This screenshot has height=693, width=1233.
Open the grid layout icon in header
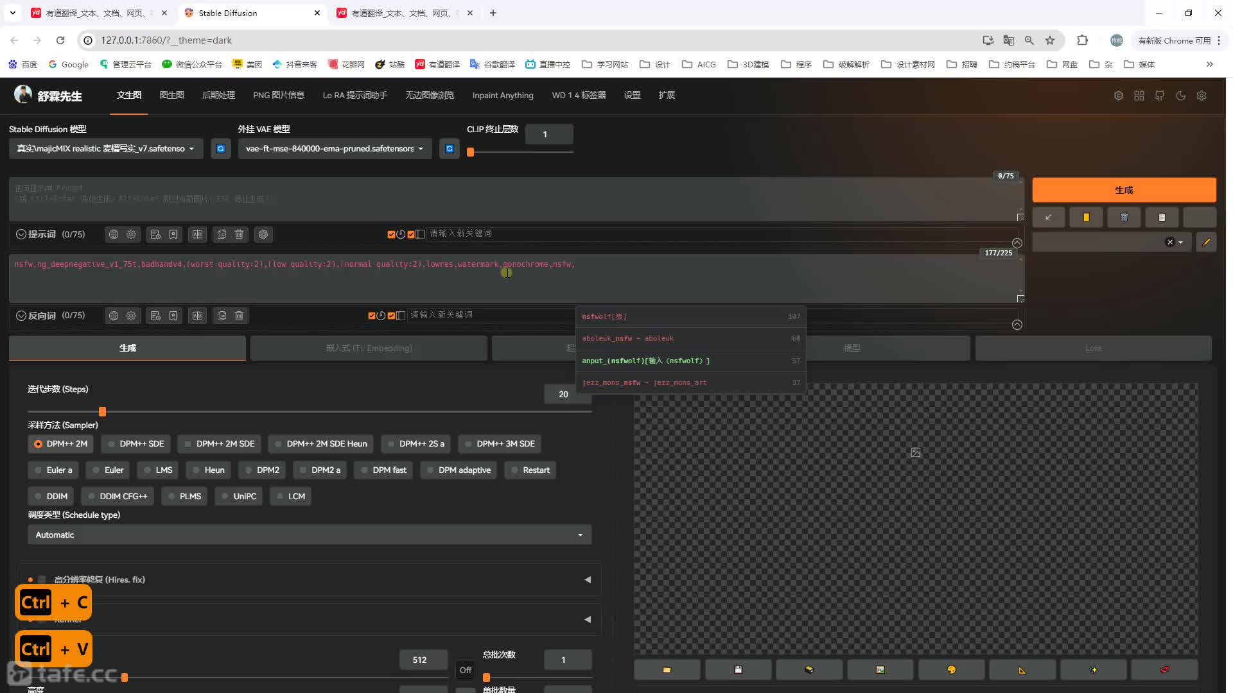1139,96
